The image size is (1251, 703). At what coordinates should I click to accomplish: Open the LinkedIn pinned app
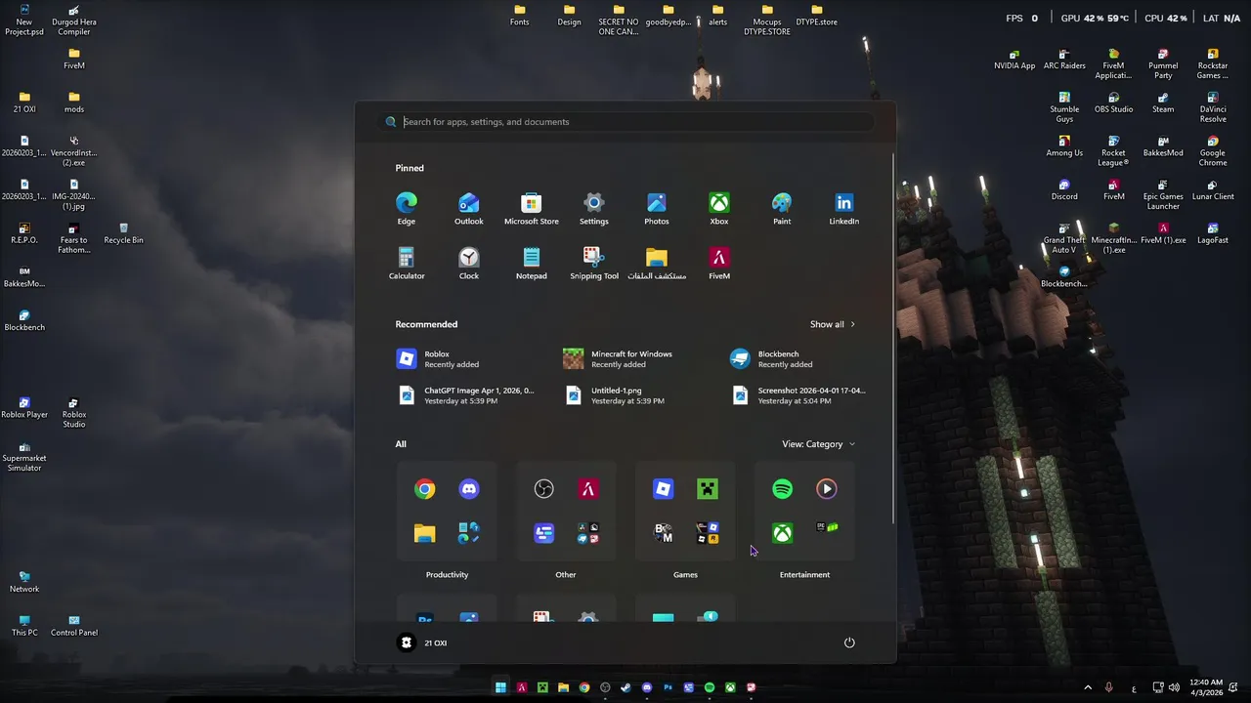tap(844, 209)
